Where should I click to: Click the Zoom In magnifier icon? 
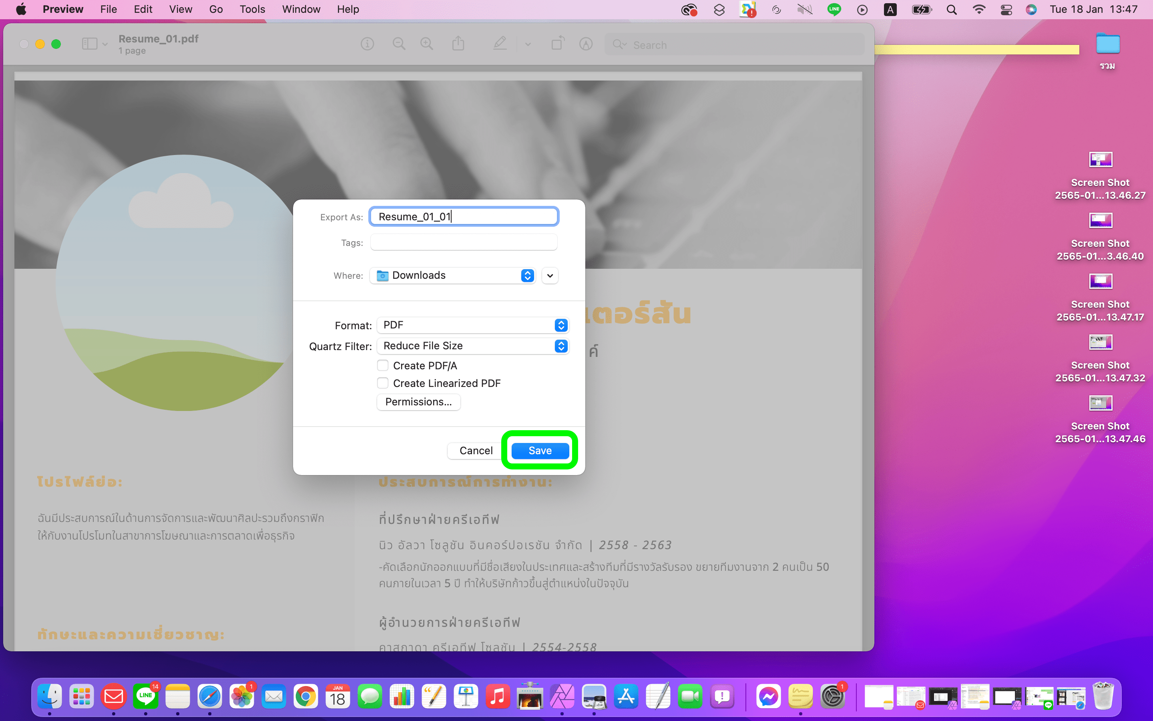click(x=426, y=44)
